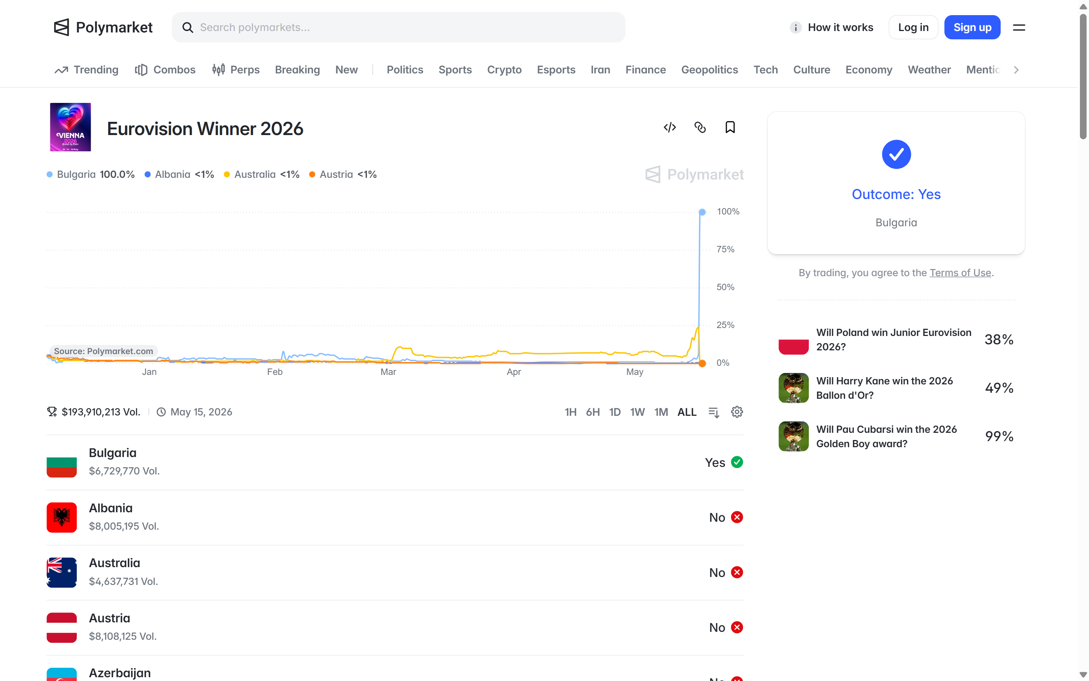
Task: Expand category list with right chevron
Action: click(x=1016, y=70)
